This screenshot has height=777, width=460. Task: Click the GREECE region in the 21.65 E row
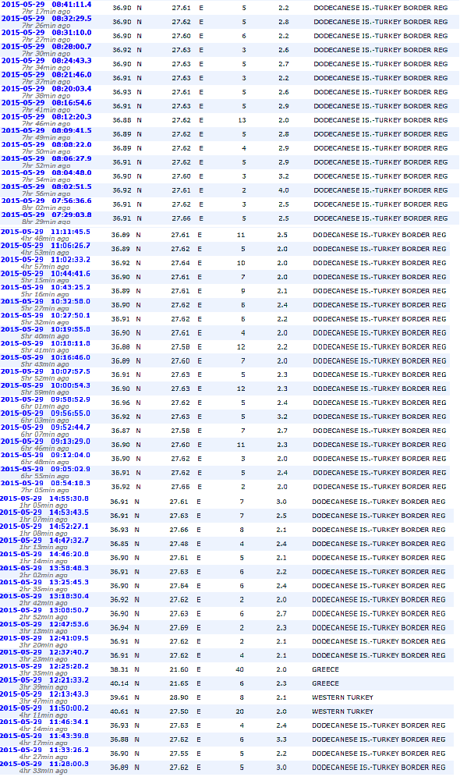click(x=325, y=683)
